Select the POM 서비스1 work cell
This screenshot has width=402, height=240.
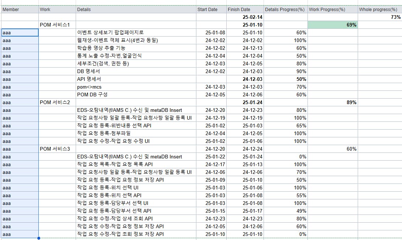tap(57, 25)
